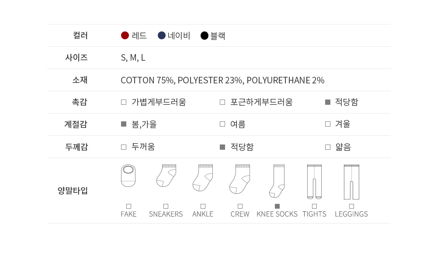Screen dimensions: 437x258
Task: Click the leggings illustration
Action: tap(351, 182)
